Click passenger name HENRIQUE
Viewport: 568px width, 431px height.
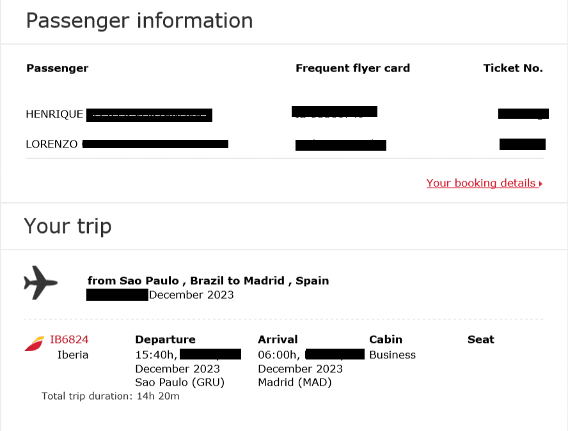tap(54, 114)
